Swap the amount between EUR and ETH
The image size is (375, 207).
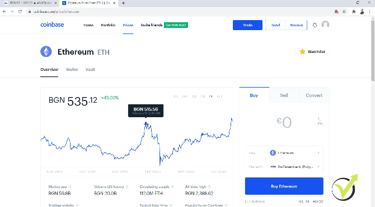(320, 121)
